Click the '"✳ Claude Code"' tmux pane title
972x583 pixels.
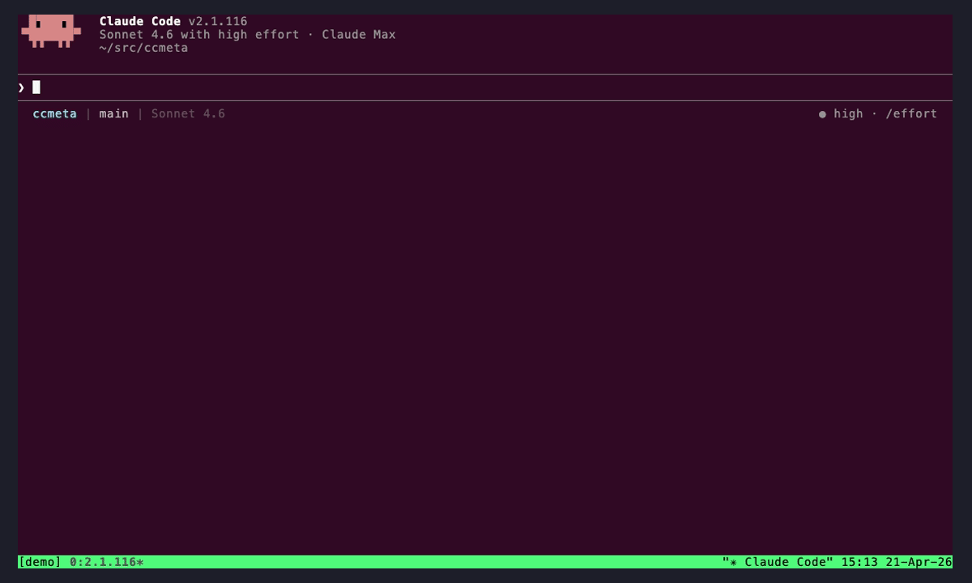[778, 562]
